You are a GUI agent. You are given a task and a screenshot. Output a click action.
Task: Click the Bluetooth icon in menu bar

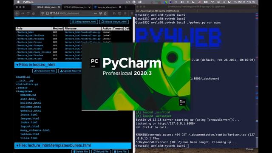point(188,2)
